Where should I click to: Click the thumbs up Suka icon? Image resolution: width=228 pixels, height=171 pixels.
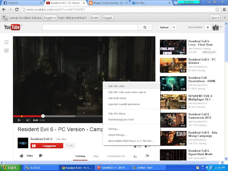coord(21,156)
